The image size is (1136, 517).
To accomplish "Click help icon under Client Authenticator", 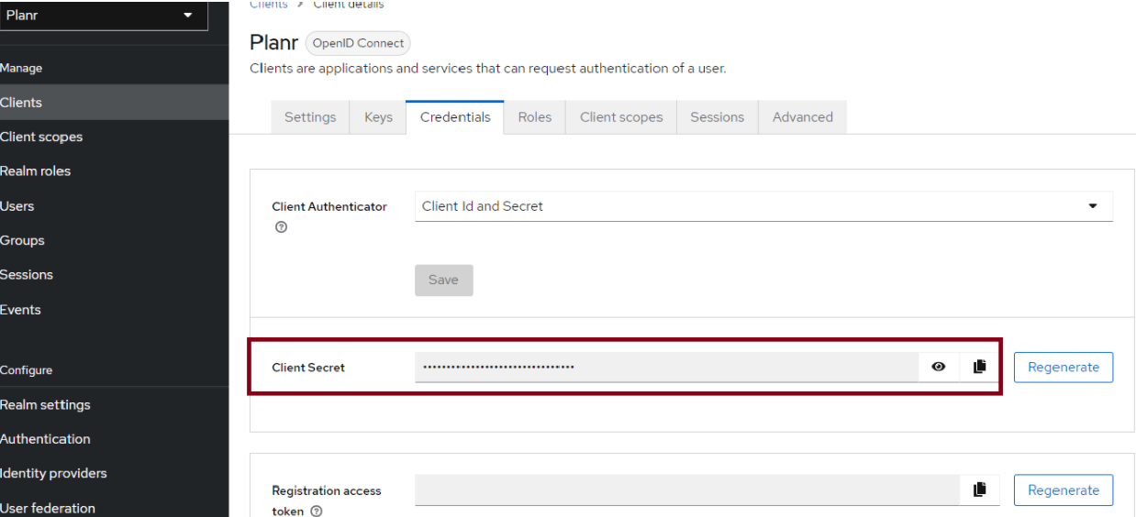I will point(281,227).
